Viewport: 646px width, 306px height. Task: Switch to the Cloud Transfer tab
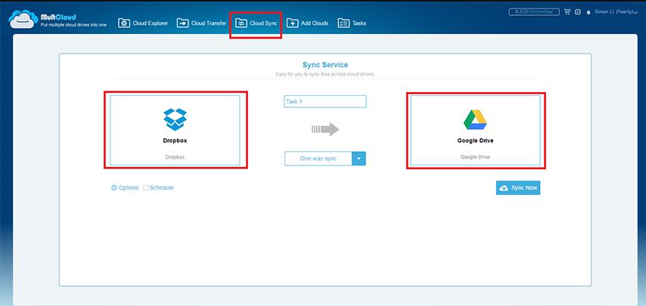click(201, 23)
